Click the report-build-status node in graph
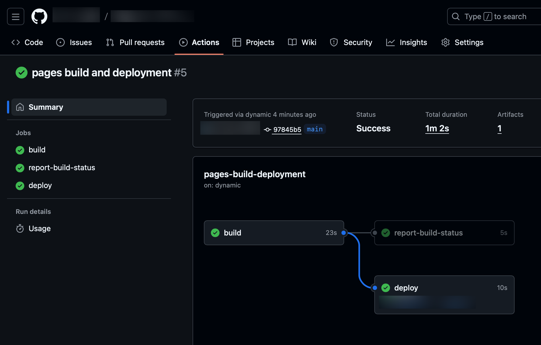The width and height of the screenshot is (541, 345). point(444,233)
